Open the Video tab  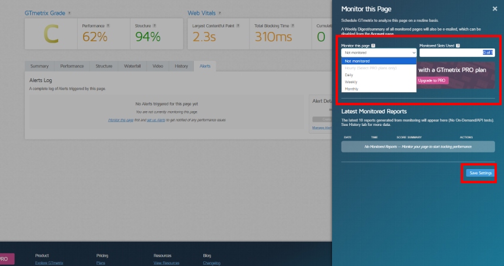click(158, 66)
